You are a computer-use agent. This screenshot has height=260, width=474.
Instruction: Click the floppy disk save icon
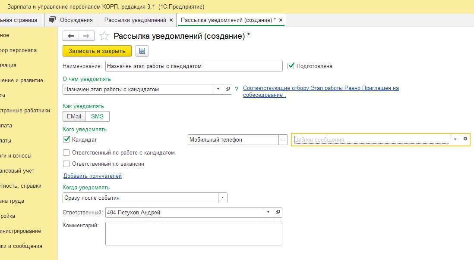(142, 51)
